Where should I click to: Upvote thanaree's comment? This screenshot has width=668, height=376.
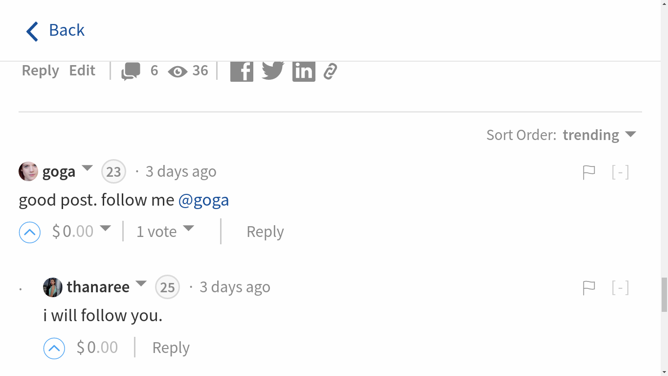[x=54, y=348]
